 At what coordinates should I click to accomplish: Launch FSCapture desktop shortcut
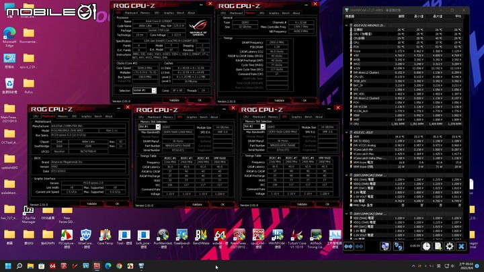(67, 238)
